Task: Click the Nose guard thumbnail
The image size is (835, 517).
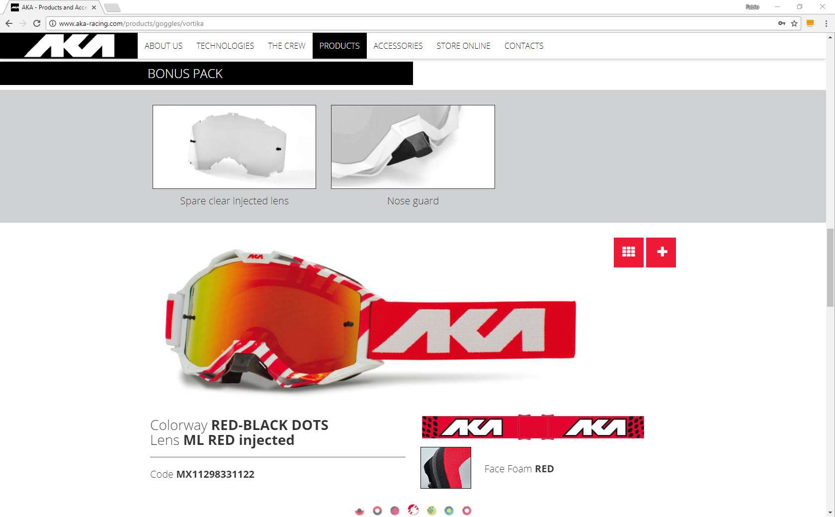Action: click(x=413, y=147)
